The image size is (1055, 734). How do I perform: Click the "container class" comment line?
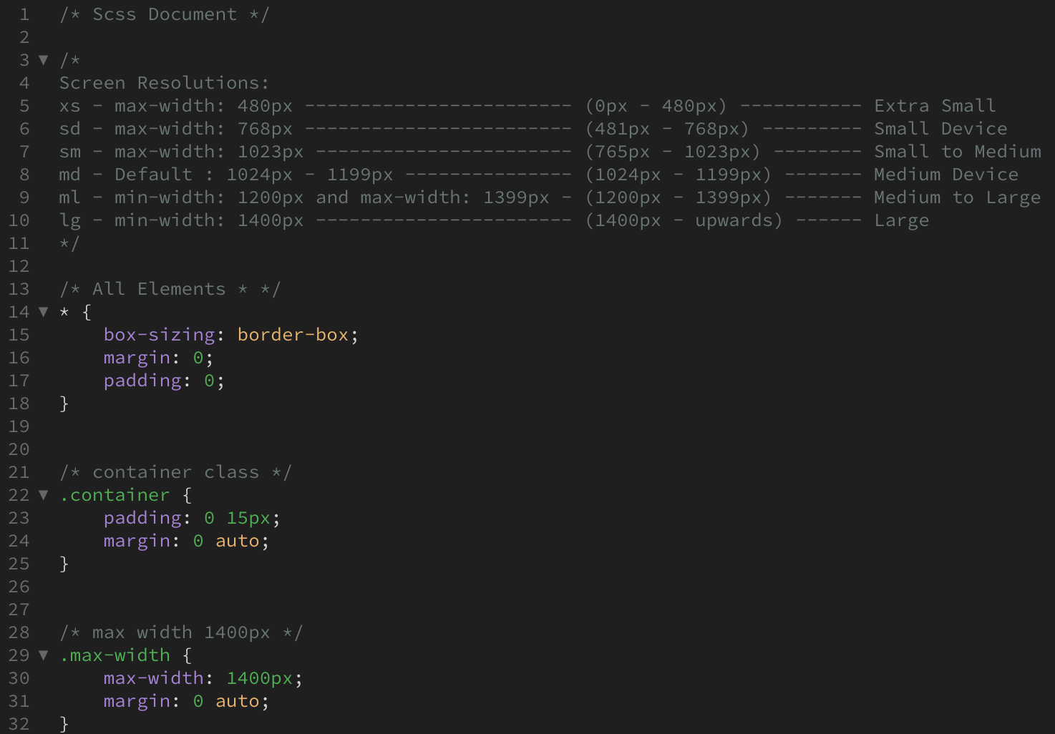(175, 472)
